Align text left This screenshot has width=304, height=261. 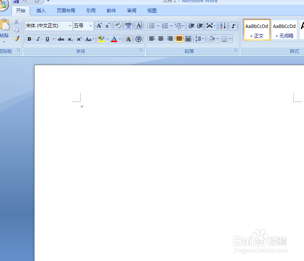tap(152, 39)
